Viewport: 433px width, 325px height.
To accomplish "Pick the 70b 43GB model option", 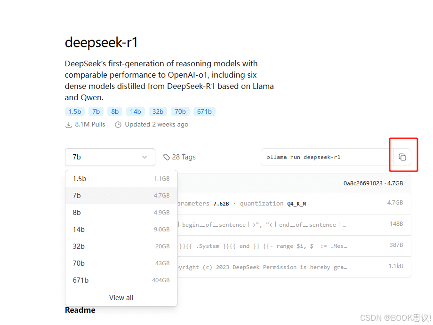I will click(121, 263).
